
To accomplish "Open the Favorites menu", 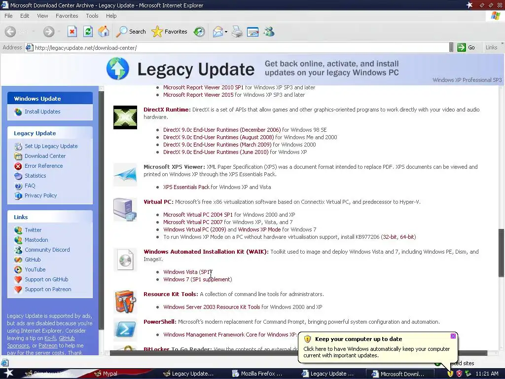I will click(67, 16).
